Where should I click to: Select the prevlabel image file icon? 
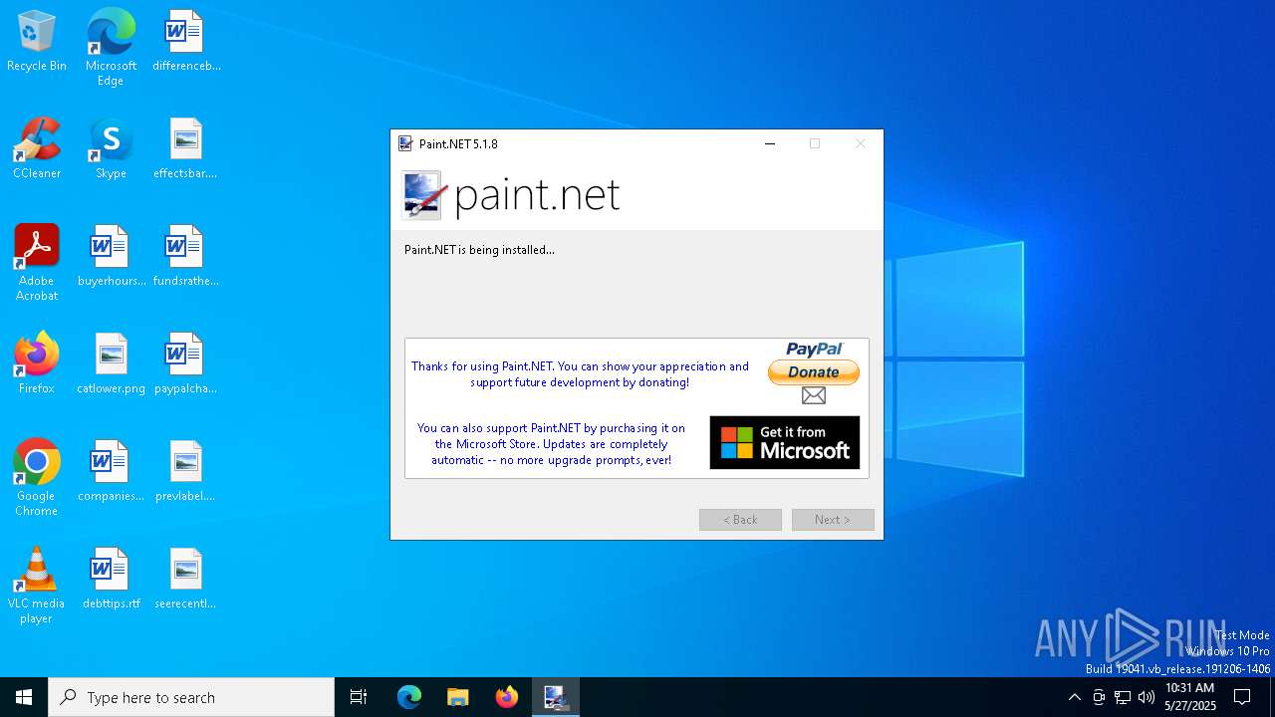click(186, 472)
